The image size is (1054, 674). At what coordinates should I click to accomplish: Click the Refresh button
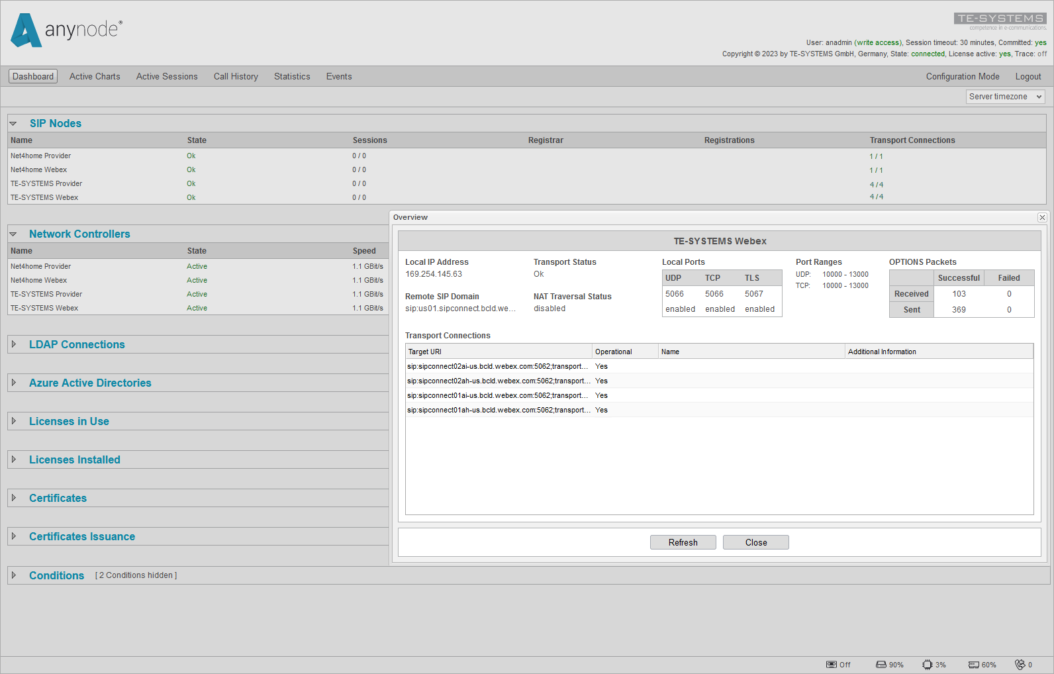point(683,542)
